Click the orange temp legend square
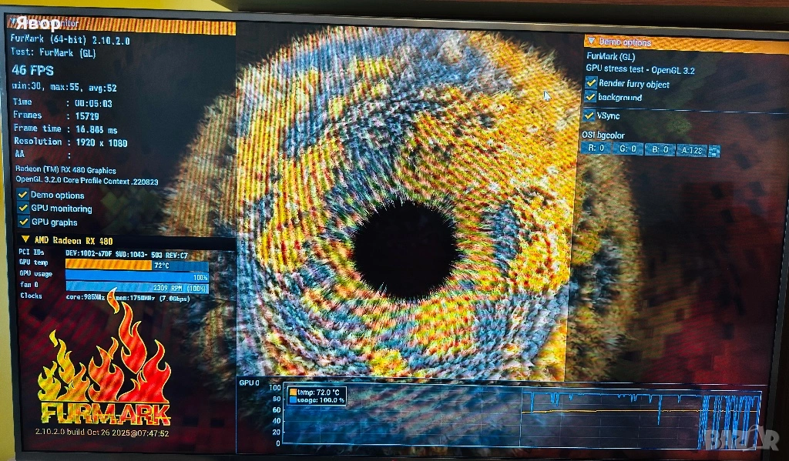 tap(293, 393)
